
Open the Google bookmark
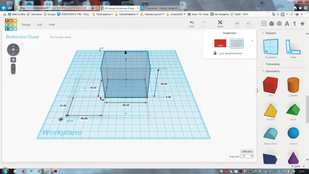click(x=49, y=14)
